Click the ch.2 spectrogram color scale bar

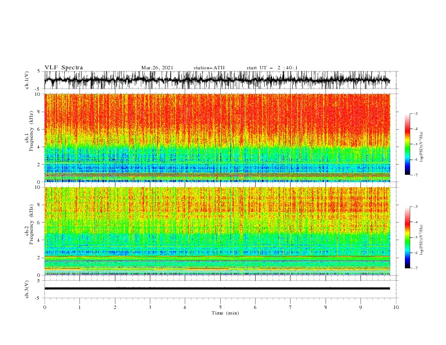pyautogui.click(x=407, y=237)
